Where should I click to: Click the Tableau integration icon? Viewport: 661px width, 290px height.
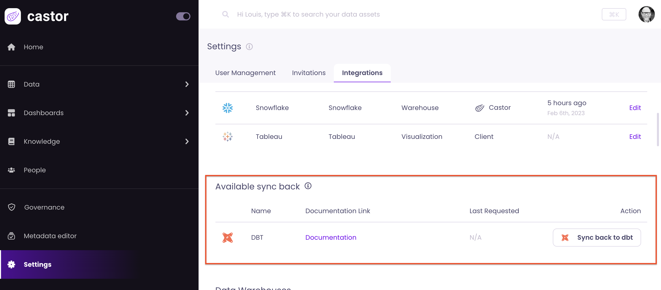(x=227, y=137)
